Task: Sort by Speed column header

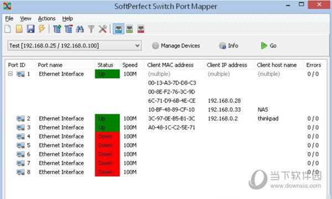Action: [x=132, y=65]
